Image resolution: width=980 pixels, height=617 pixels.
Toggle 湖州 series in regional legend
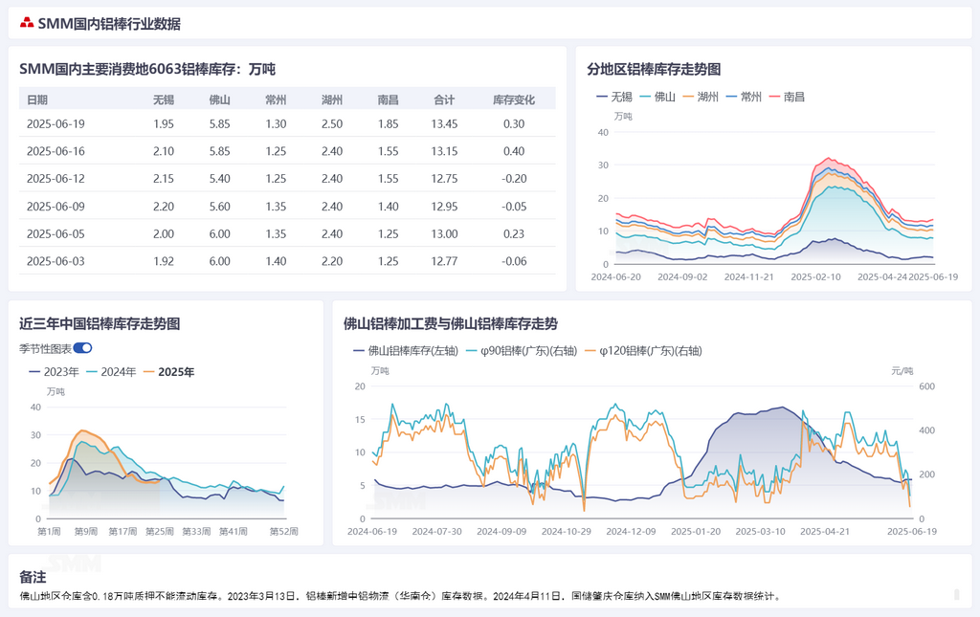coord(701,97)
